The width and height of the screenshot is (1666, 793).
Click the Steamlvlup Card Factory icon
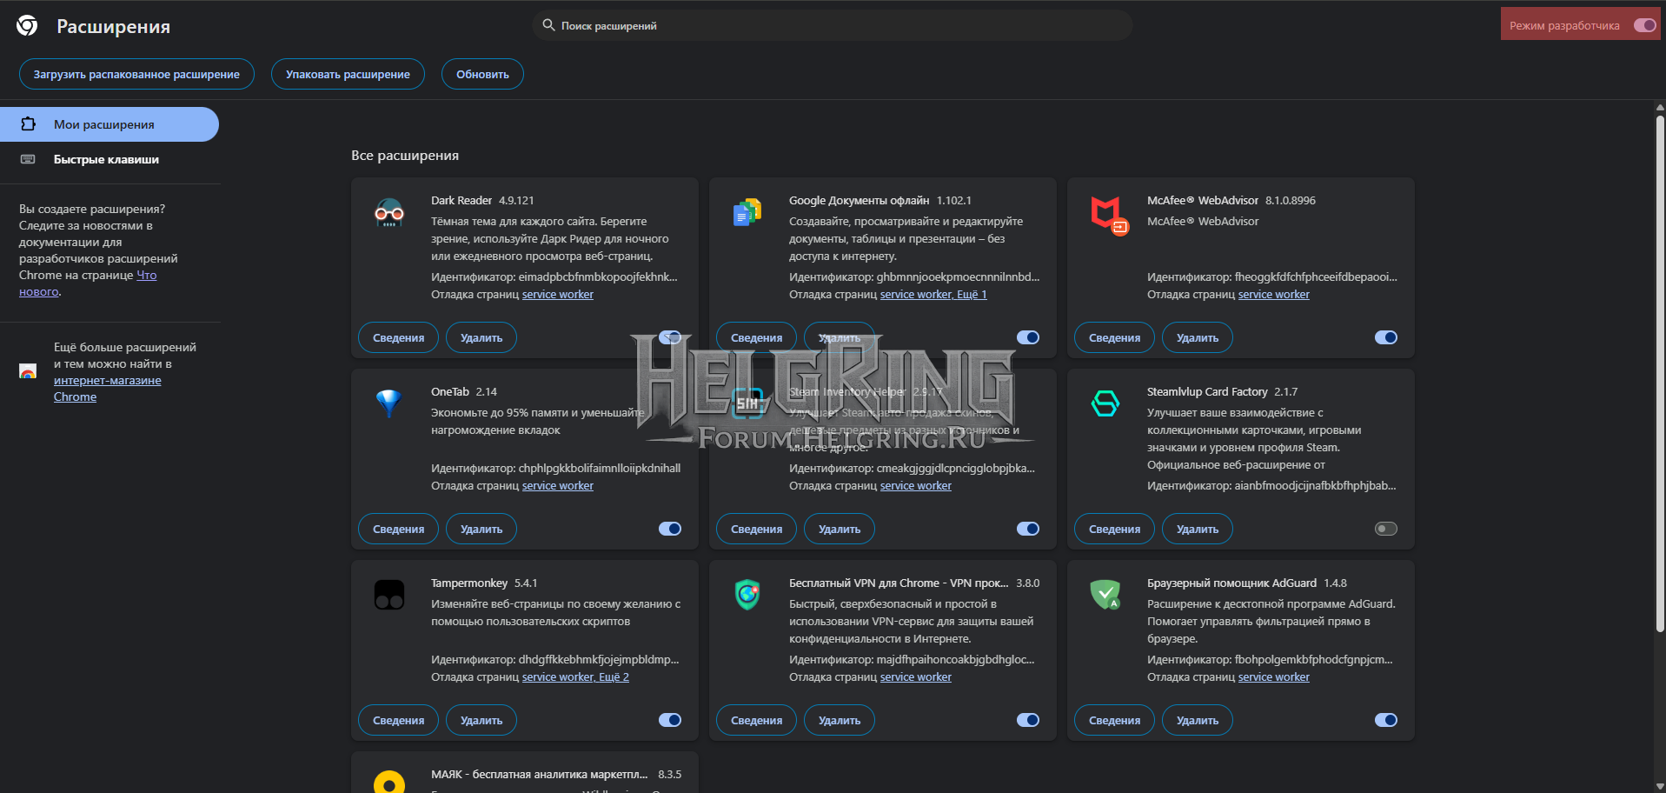tap(1105, 403)
